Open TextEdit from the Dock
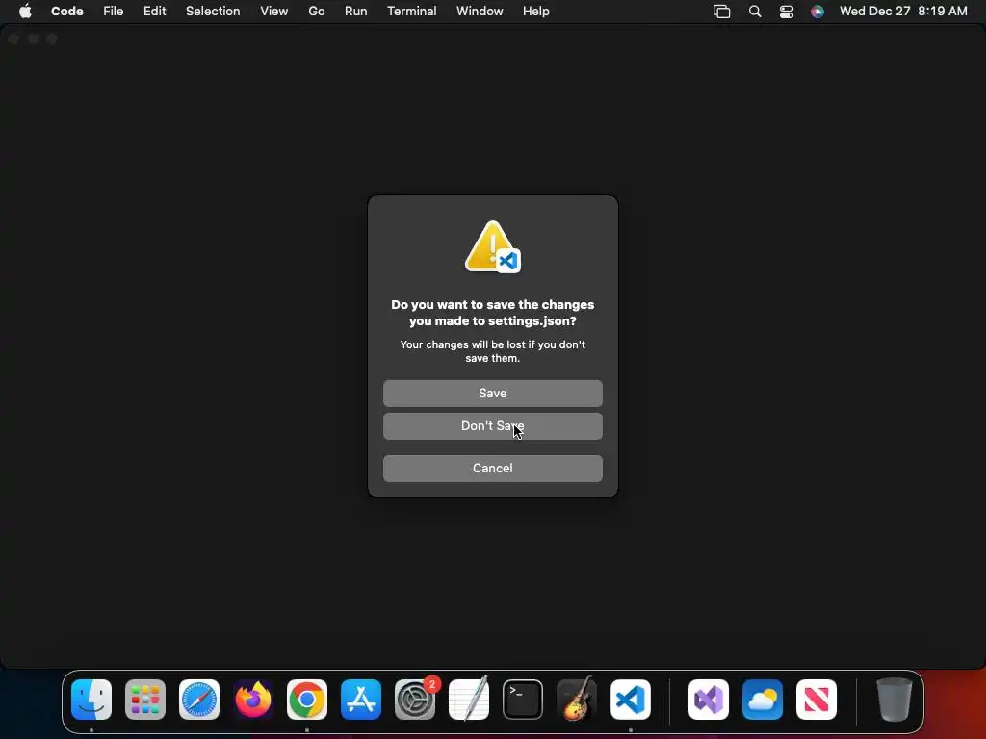986x739 pixels. pos(469,699)
